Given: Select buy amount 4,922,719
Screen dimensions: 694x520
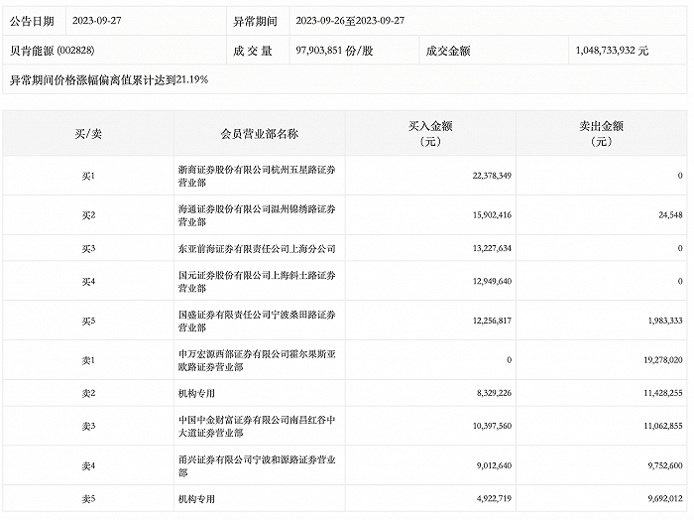Looking at the screenshot, I should [494, 499].
